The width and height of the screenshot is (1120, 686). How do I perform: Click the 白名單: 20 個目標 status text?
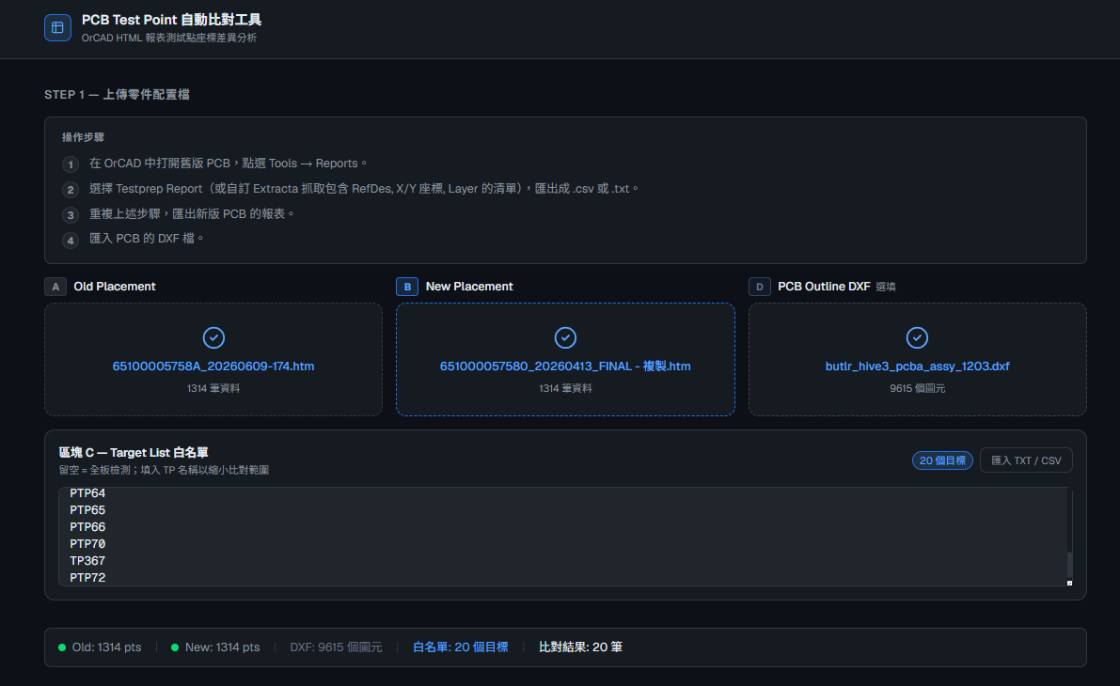pyautogui.click(x=461, y=647)
